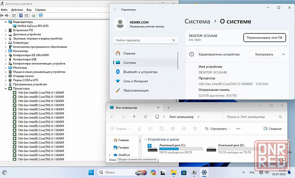Screen dimensions: 295x178
Task: Click the Up arrow in Explorer navigation bar
Action: pyautogui.click(x=134, y=117)
